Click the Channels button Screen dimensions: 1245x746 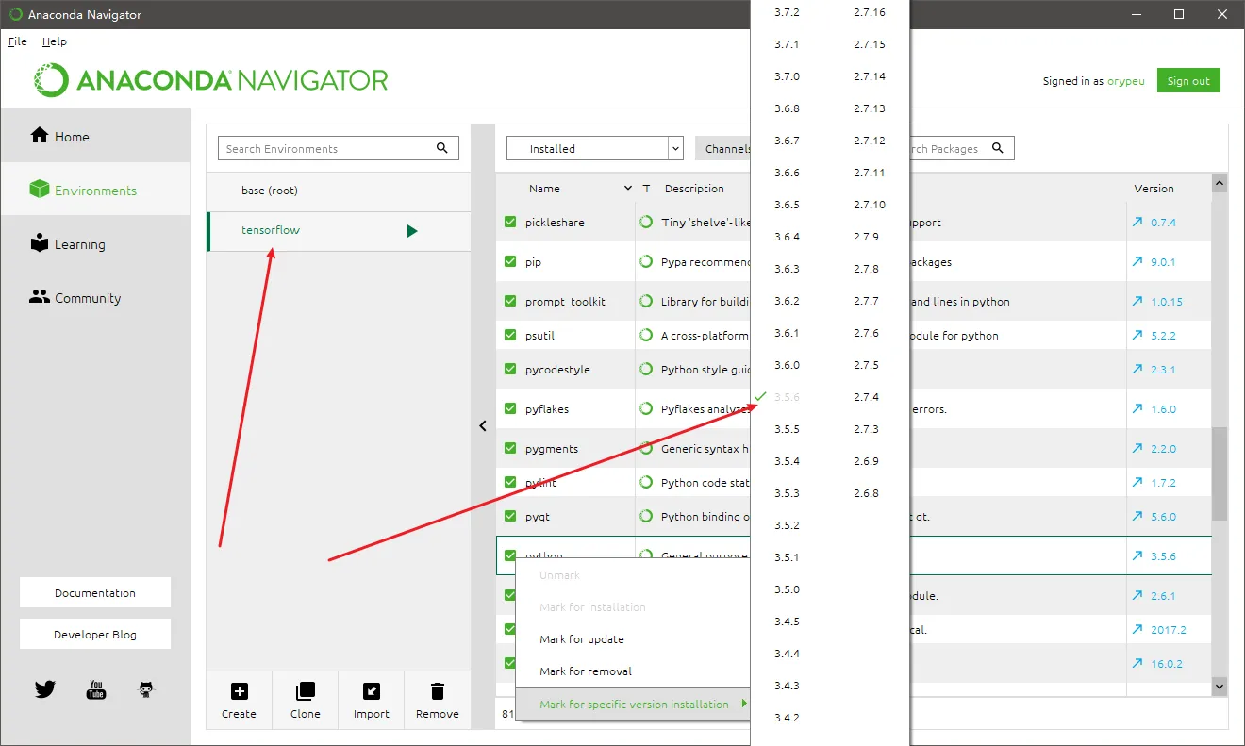tap(724, 148)
